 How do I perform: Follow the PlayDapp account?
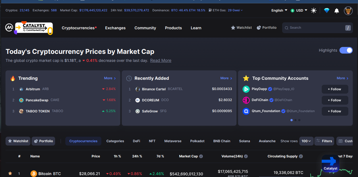(x=334, y=89)
